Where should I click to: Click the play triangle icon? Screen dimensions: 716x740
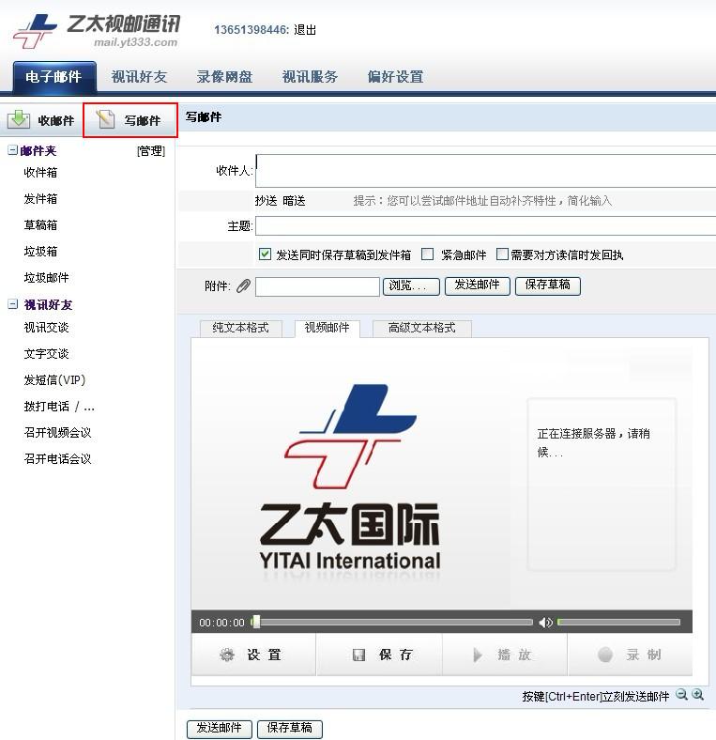(x=478, y=655)
